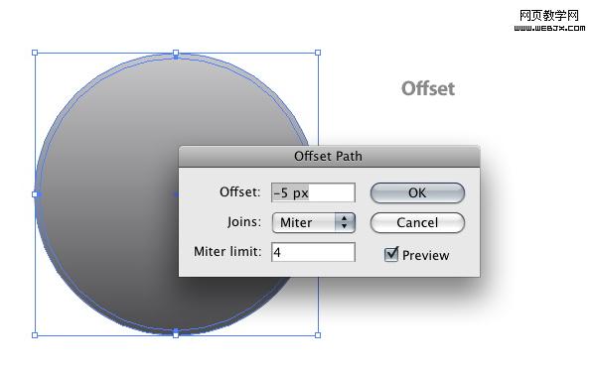Viewport: 596px width, 372px height.
Task: Select the bottom-right bounding box handle
Action: (x=318, y=335)
